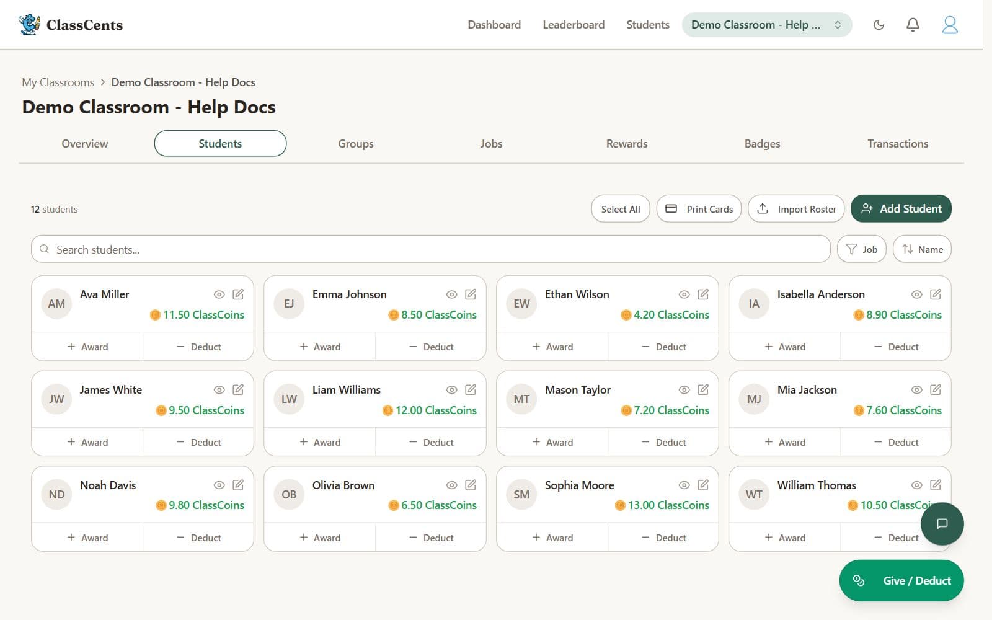Edit Mason Taylor's details
992x620 pixels.
(703, 390)
